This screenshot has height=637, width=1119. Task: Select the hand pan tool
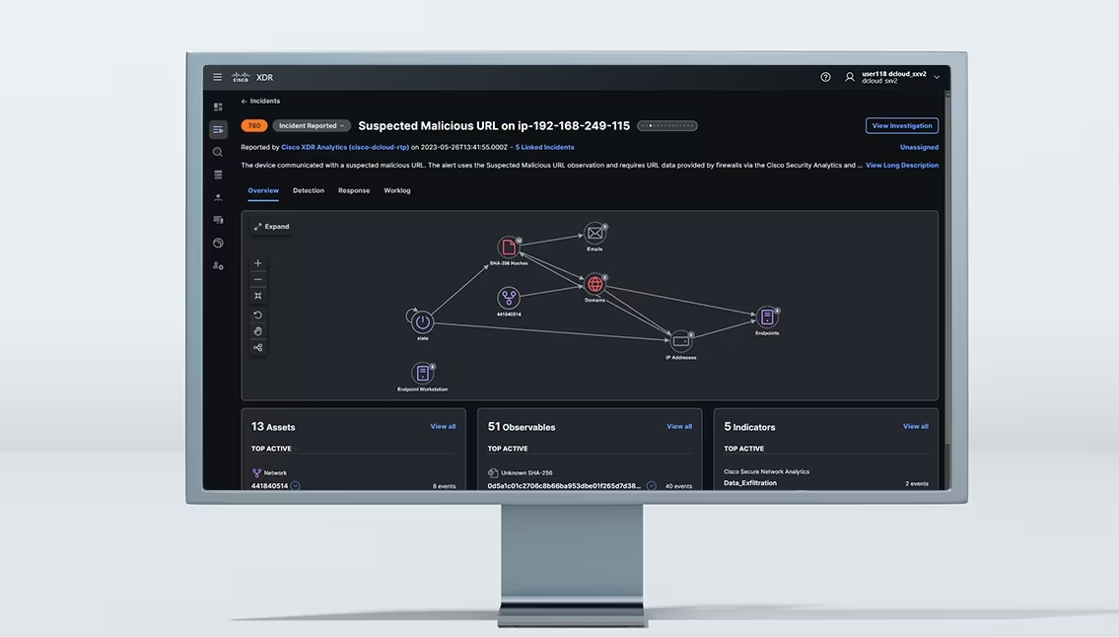pos(258,331)
